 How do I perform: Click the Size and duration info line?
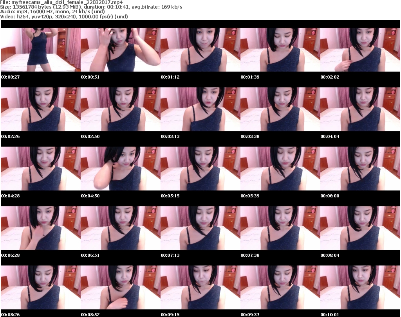click(x=91, y=7)
